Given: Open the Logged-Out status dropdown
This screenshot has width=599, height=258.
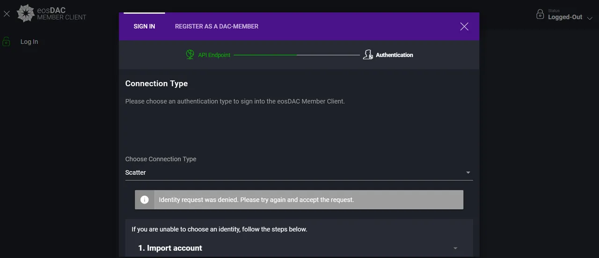Looking at the screenshot, I should pos(565,15).
